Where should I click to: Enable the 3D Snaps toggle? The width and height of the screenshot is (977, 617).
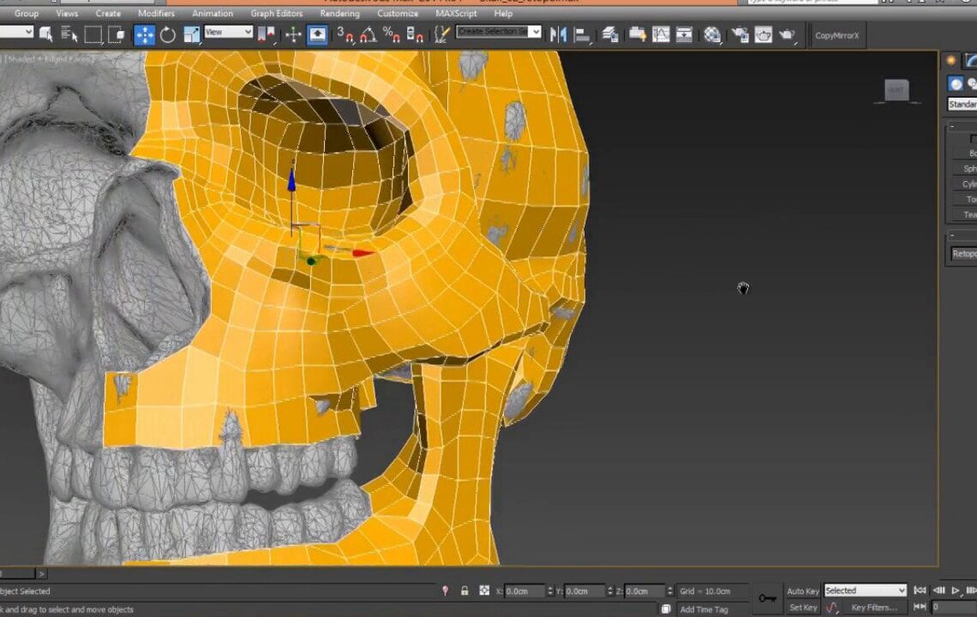pos(345,35)
